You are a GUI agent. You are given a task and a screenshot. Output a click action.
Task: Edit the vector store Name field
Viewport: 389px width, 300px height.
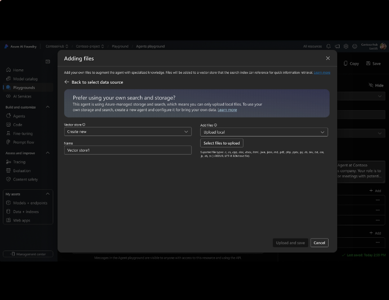click(x=128, y=150)
